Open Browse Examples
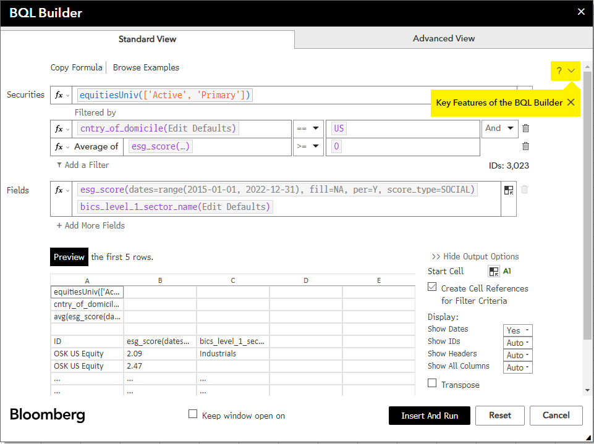594x444 pixels. coord(146,67)
